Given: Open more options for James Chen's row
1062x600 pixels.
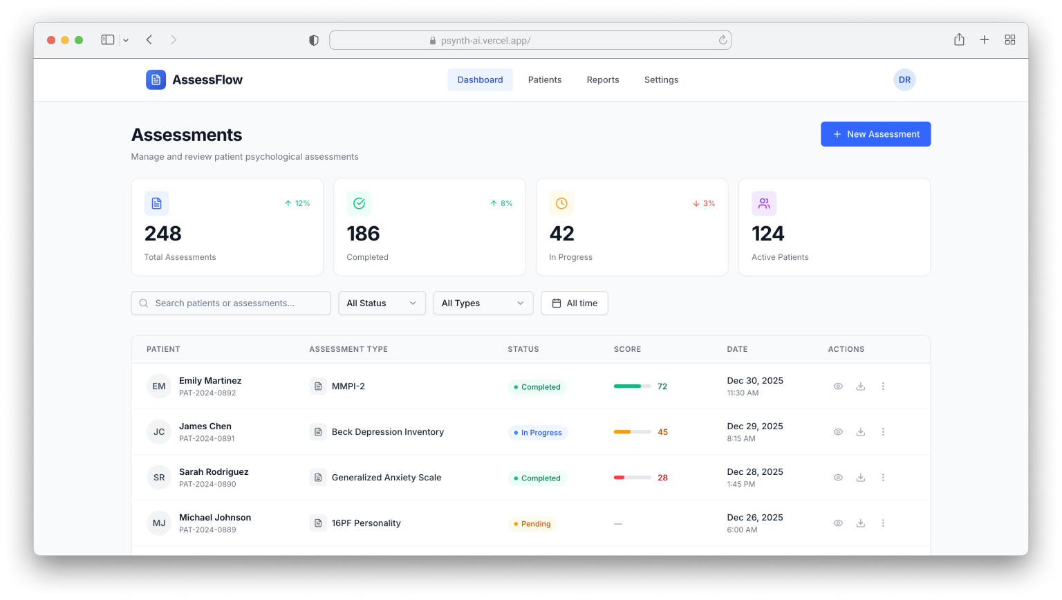Looking at the screenshot, I should click(883, 432).
